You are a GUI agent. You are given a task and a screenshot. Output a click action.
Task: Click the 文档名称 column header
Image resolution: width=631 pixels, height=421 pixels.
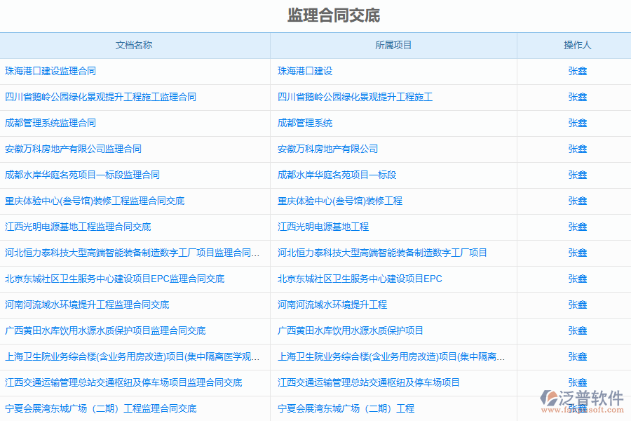(134, 45)
